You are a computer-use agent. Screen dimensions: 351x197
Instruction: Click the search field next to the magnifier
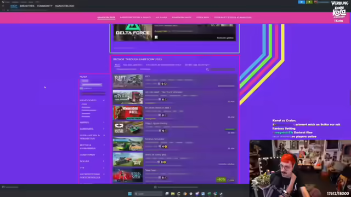(223, 69)
